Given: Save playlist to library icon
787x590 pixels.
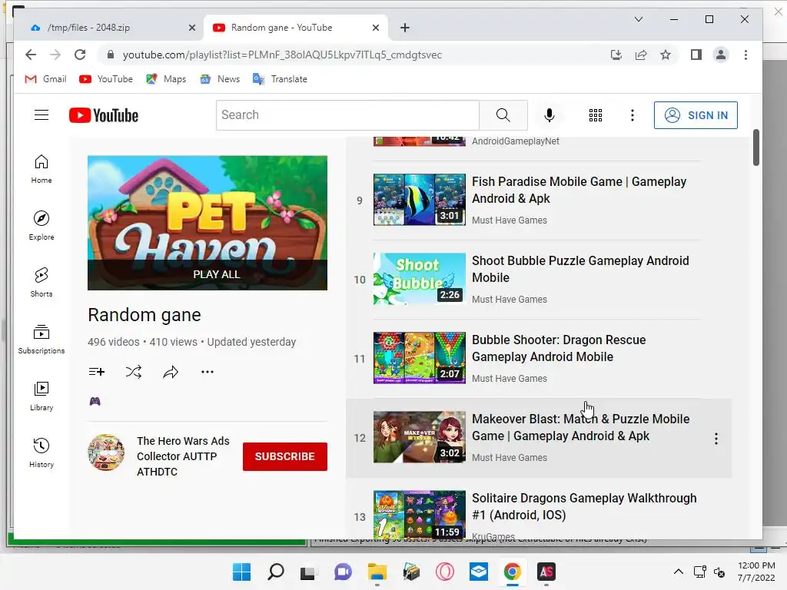Looking at the screenshot, I should 96,372.
